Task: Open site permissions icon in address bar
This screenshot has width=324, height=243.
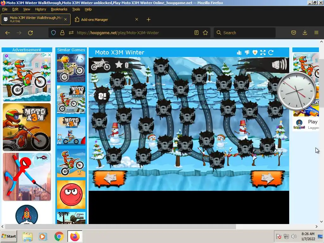Action: point(71,33)
